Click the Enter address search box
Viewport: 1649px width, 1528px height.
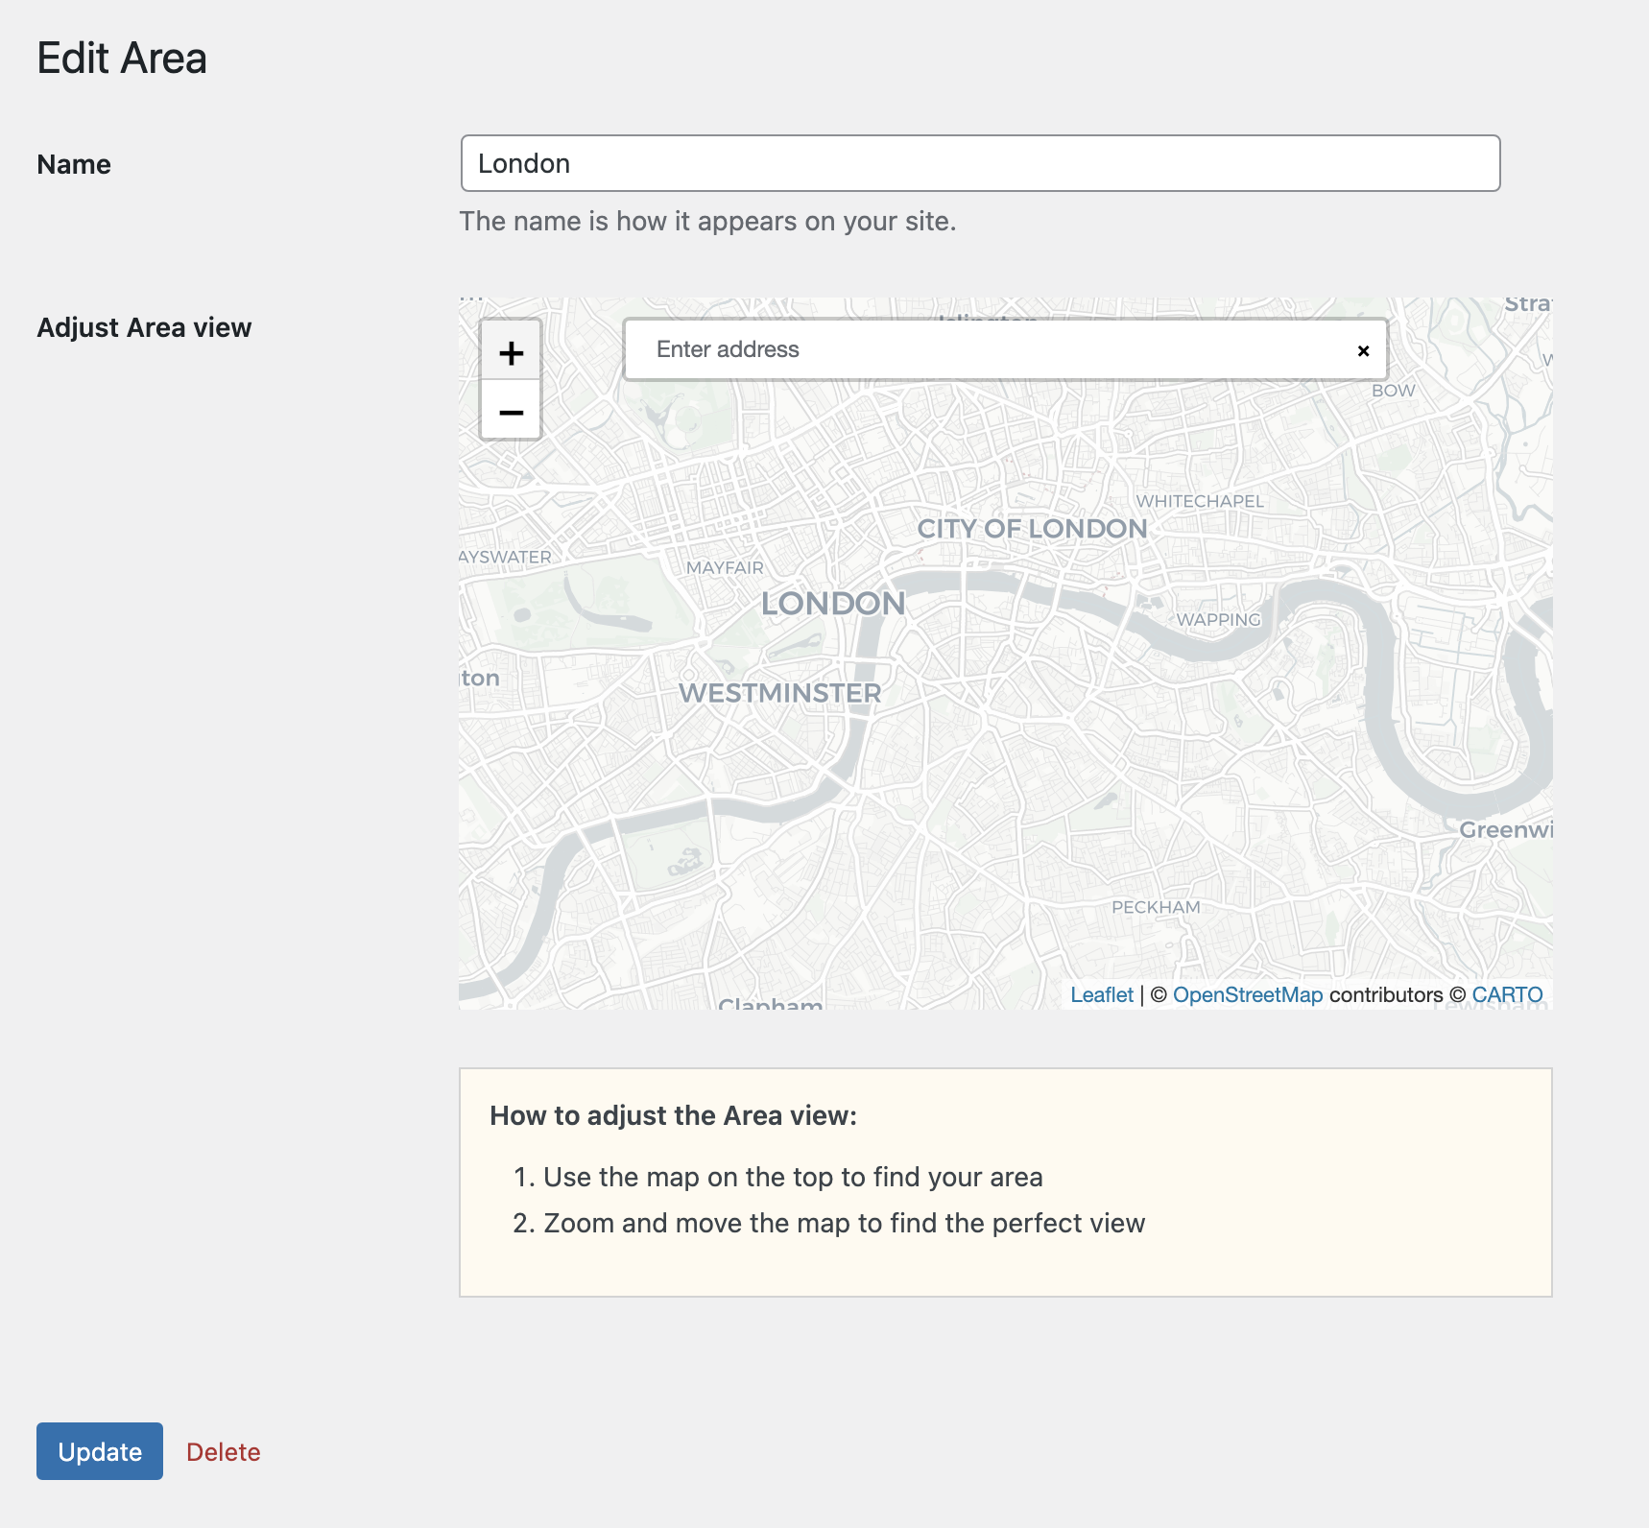click(x=989, y=350)
